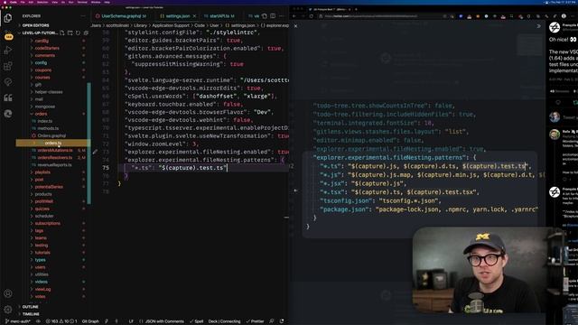Click tweet author avatar in browser sidebar

(x=555, y=27)
